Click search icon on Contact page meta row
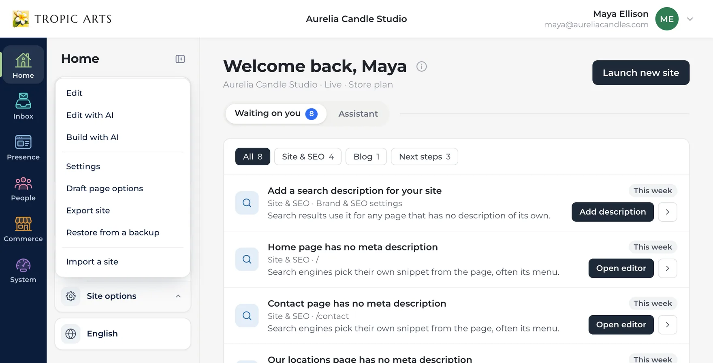Image resolution: width=713 pixels, height=363 pixels. click(247, 316)
